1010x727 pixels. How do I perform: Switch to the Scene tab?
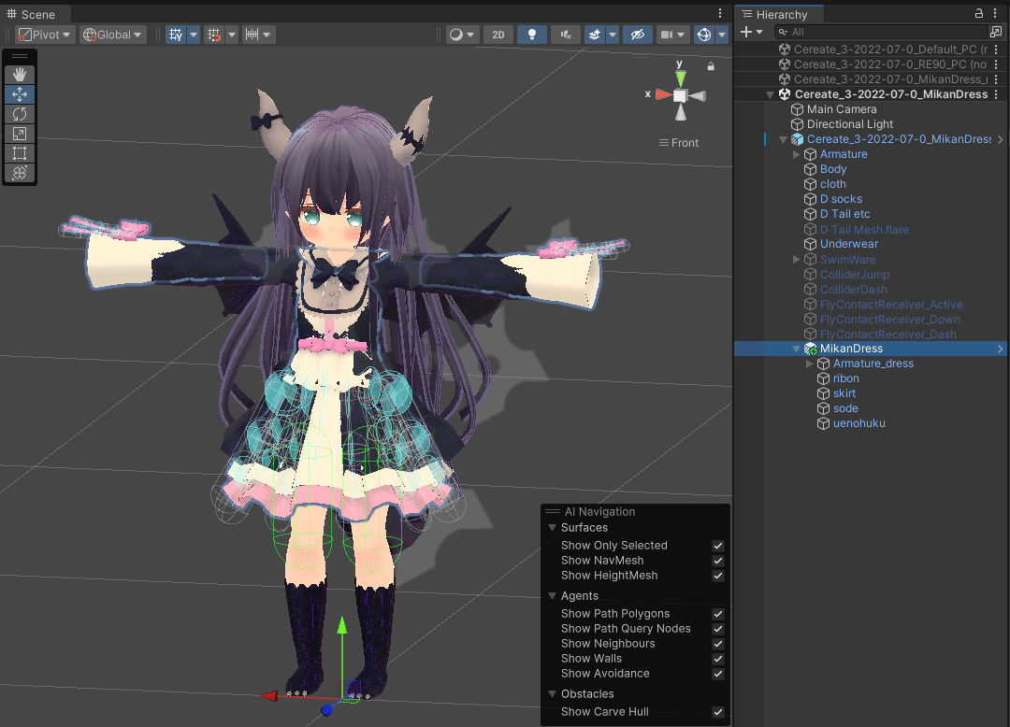[x=35, y=14]
